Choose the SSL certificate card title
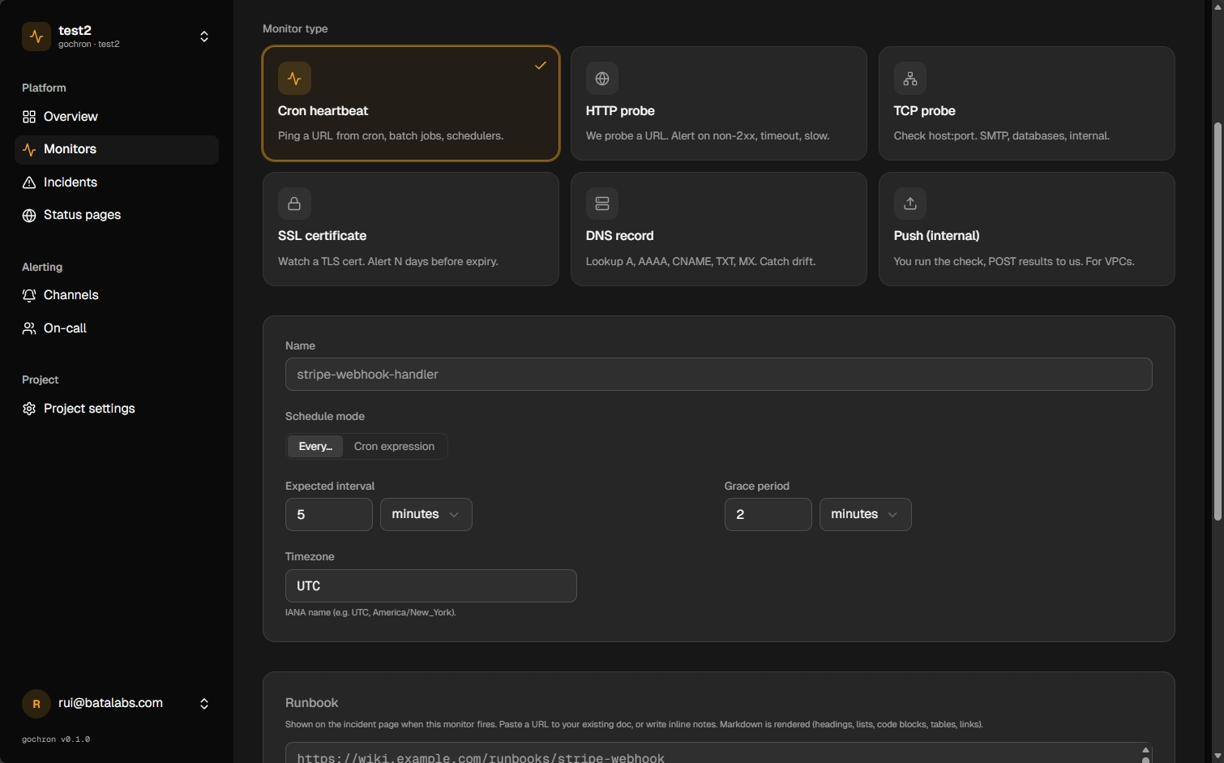The width and height of the screenshot is (1224, 763). click(x=322, y=236)
